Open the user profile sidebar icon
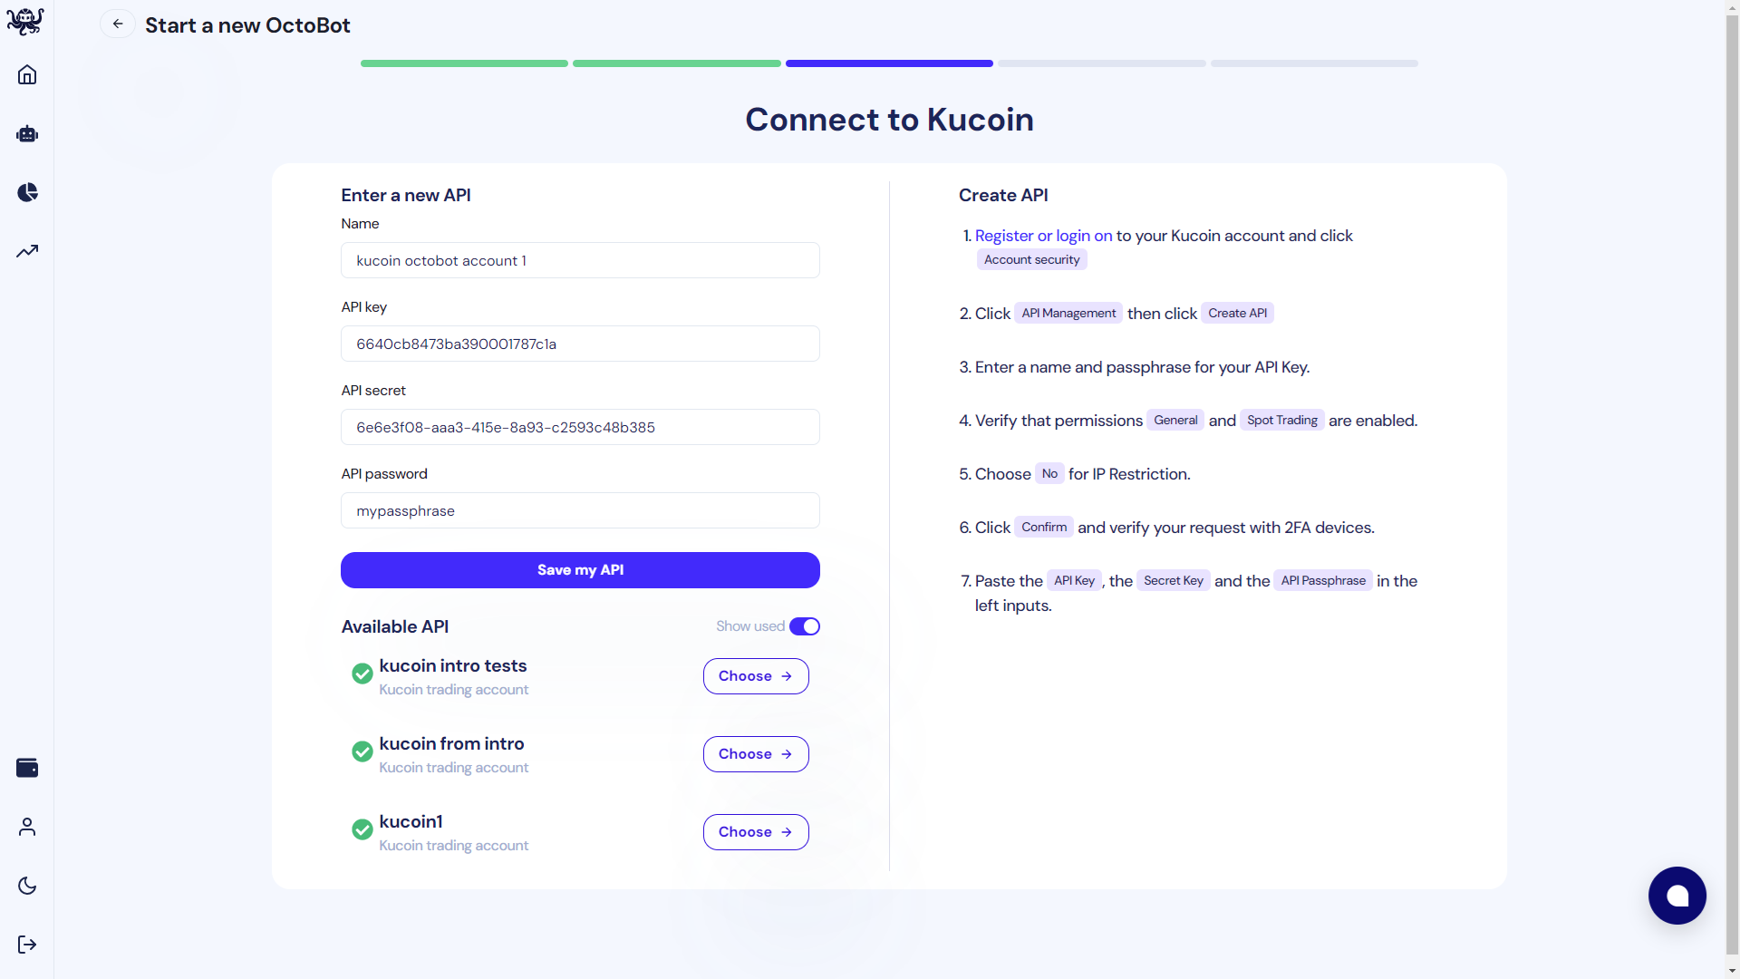The height and width of the screenshot is (979, 1740). coord(27,827)
